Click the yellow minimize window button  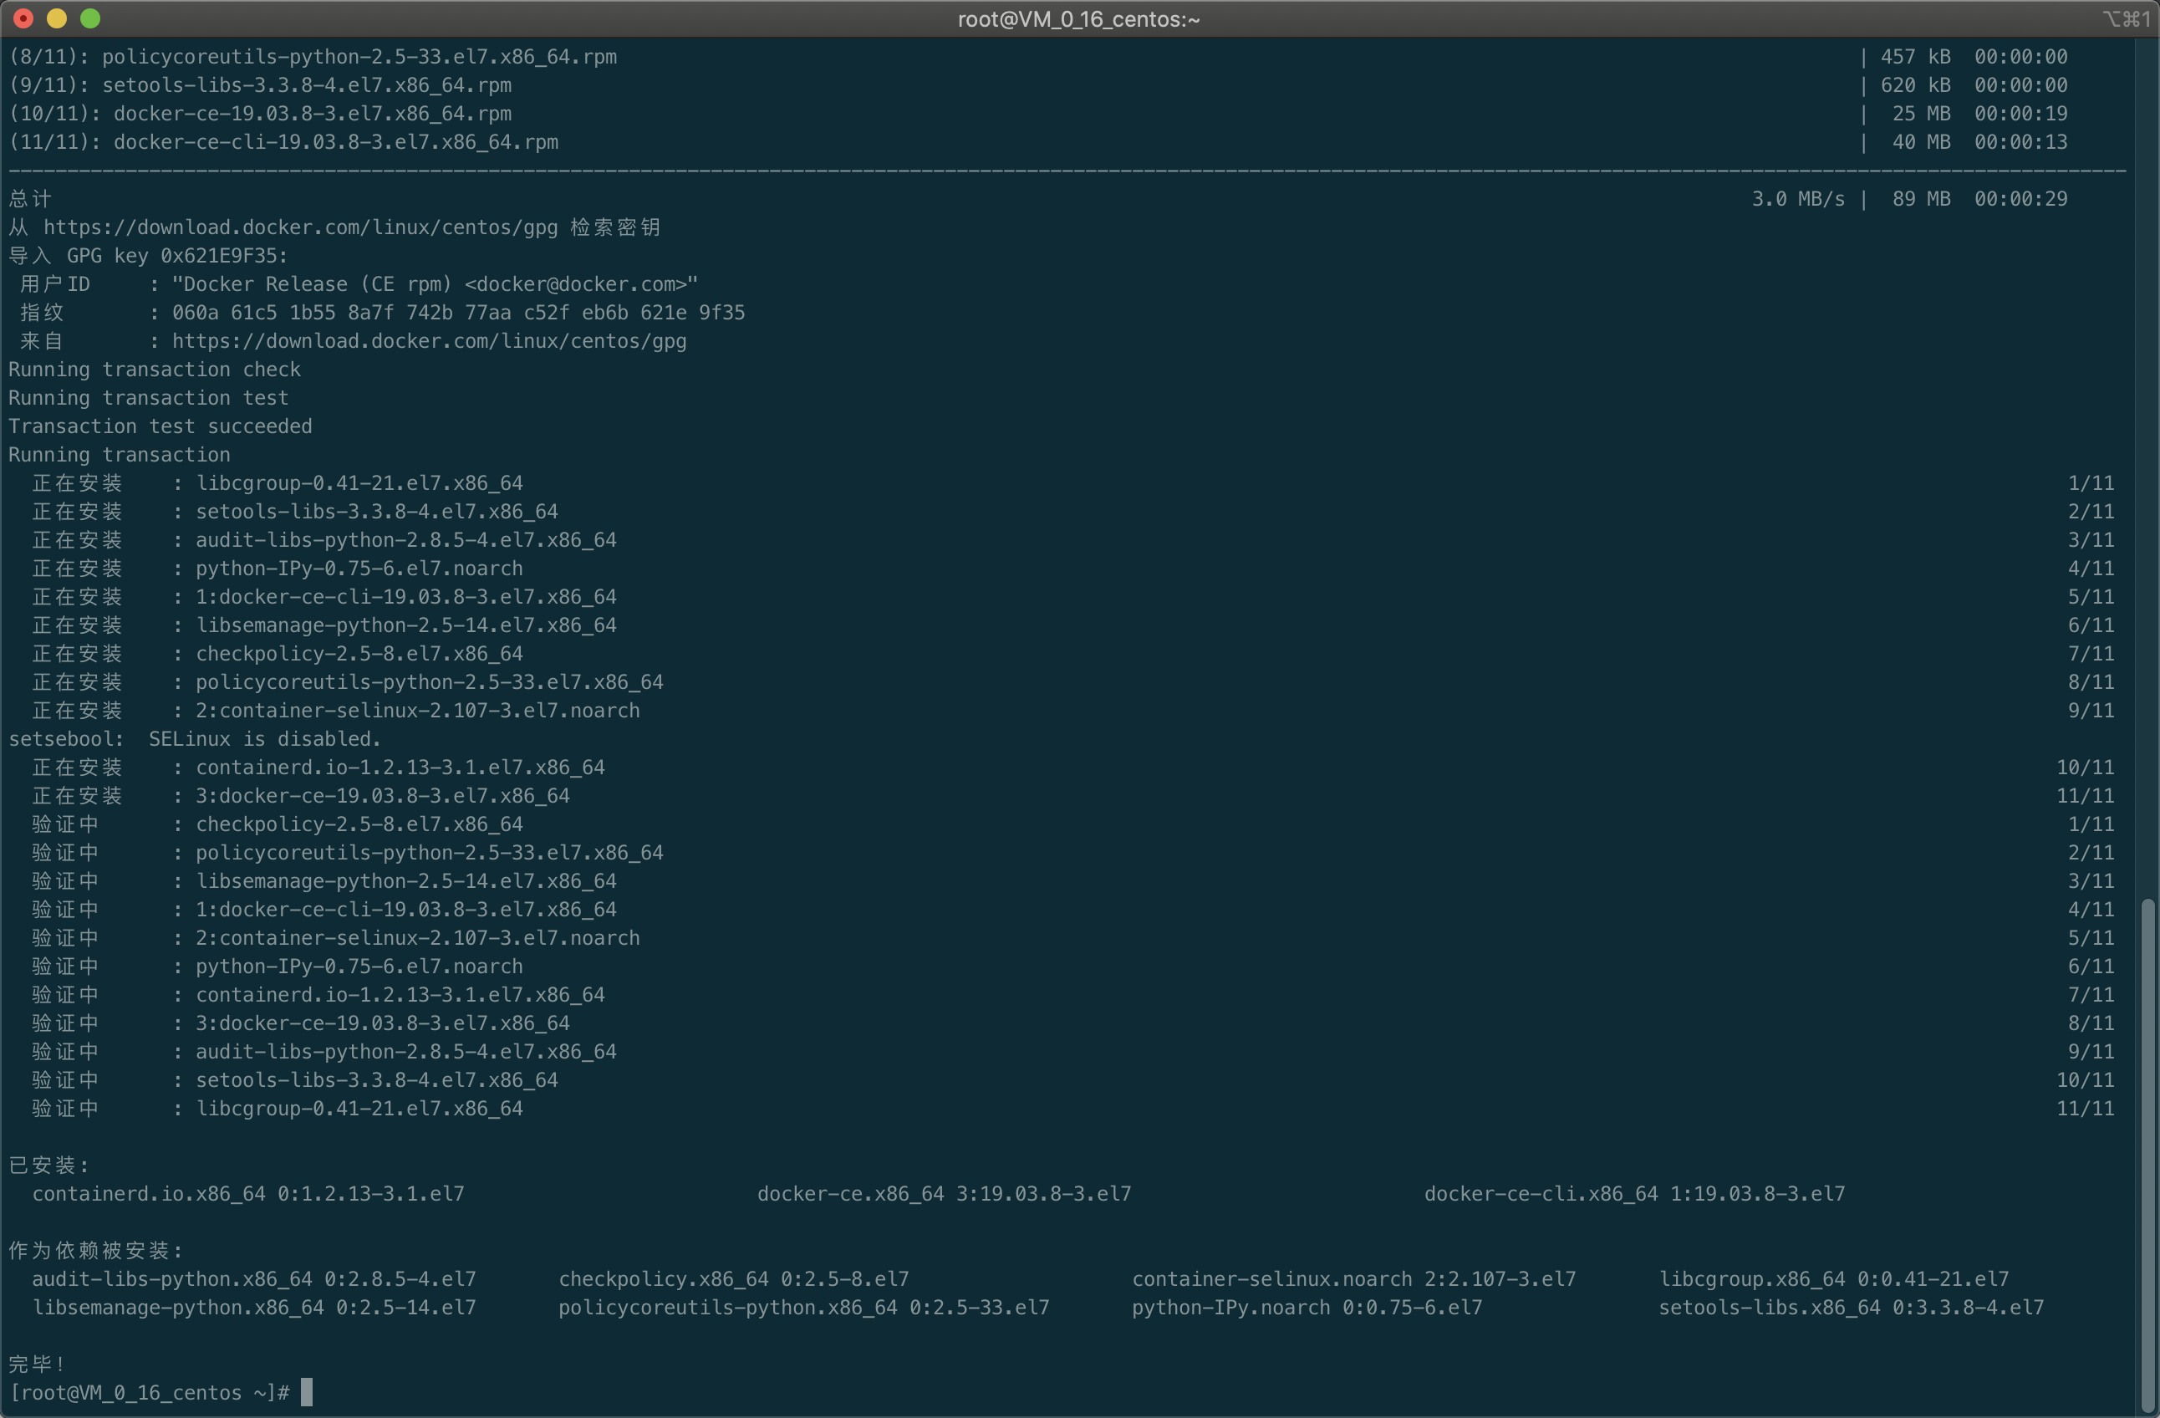57,18
